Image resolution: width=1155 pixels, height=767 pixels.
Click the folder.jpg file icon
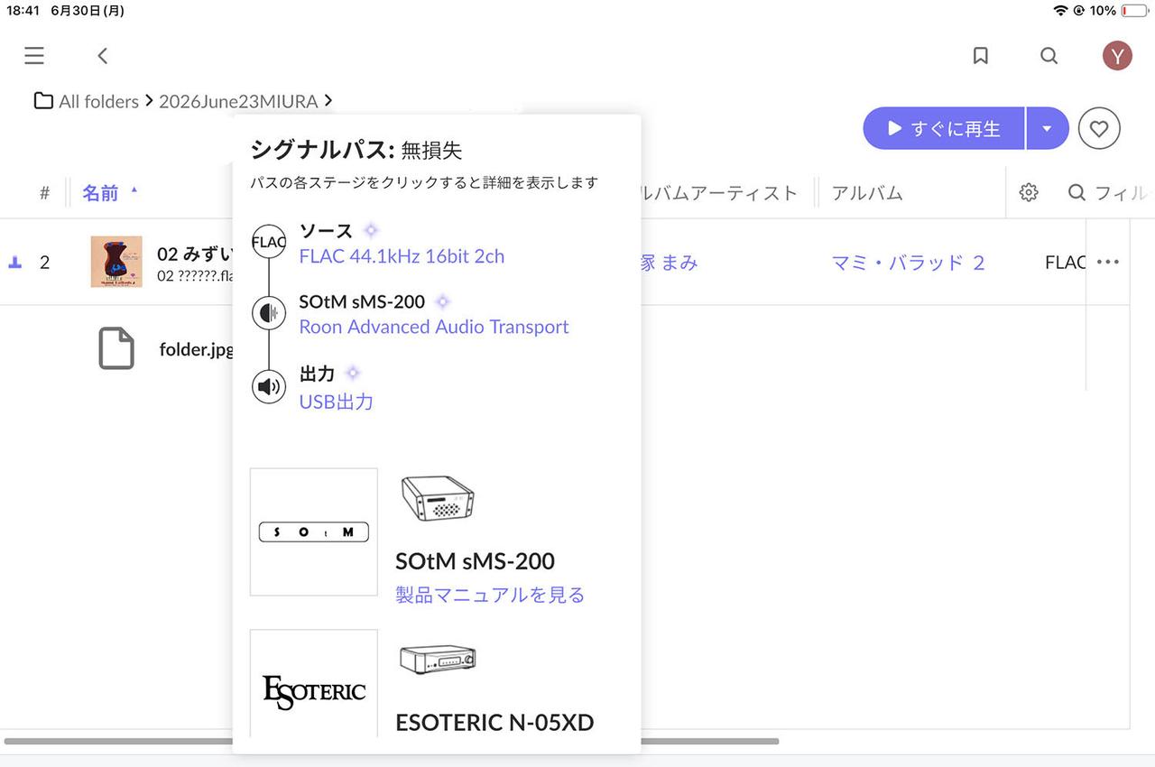116,348
